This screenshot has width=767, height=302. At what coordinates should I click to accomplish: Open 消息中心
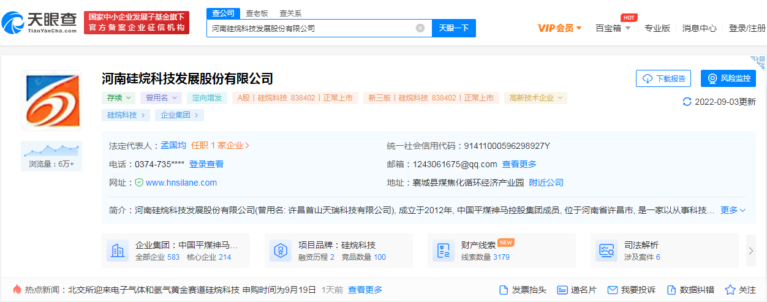700,28
